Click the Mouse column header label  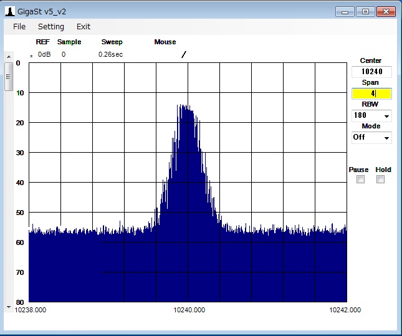[x=165, y=42]
